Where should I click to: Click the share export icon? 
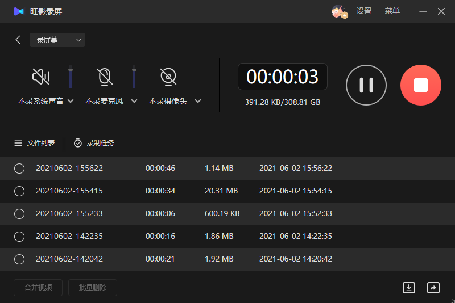tap(433, 288)
